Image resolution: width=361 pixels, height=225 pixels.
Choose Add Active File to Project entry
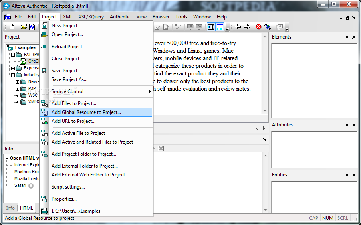click(x=96, y=133)
